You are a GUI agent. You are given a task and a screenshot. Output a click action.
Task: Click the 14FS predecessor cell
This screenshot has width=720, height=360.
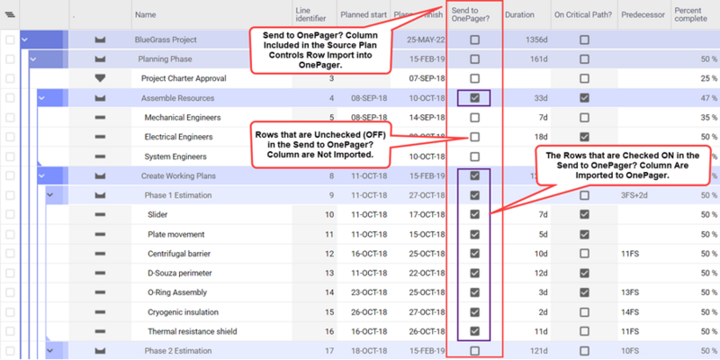pos(630,312)
